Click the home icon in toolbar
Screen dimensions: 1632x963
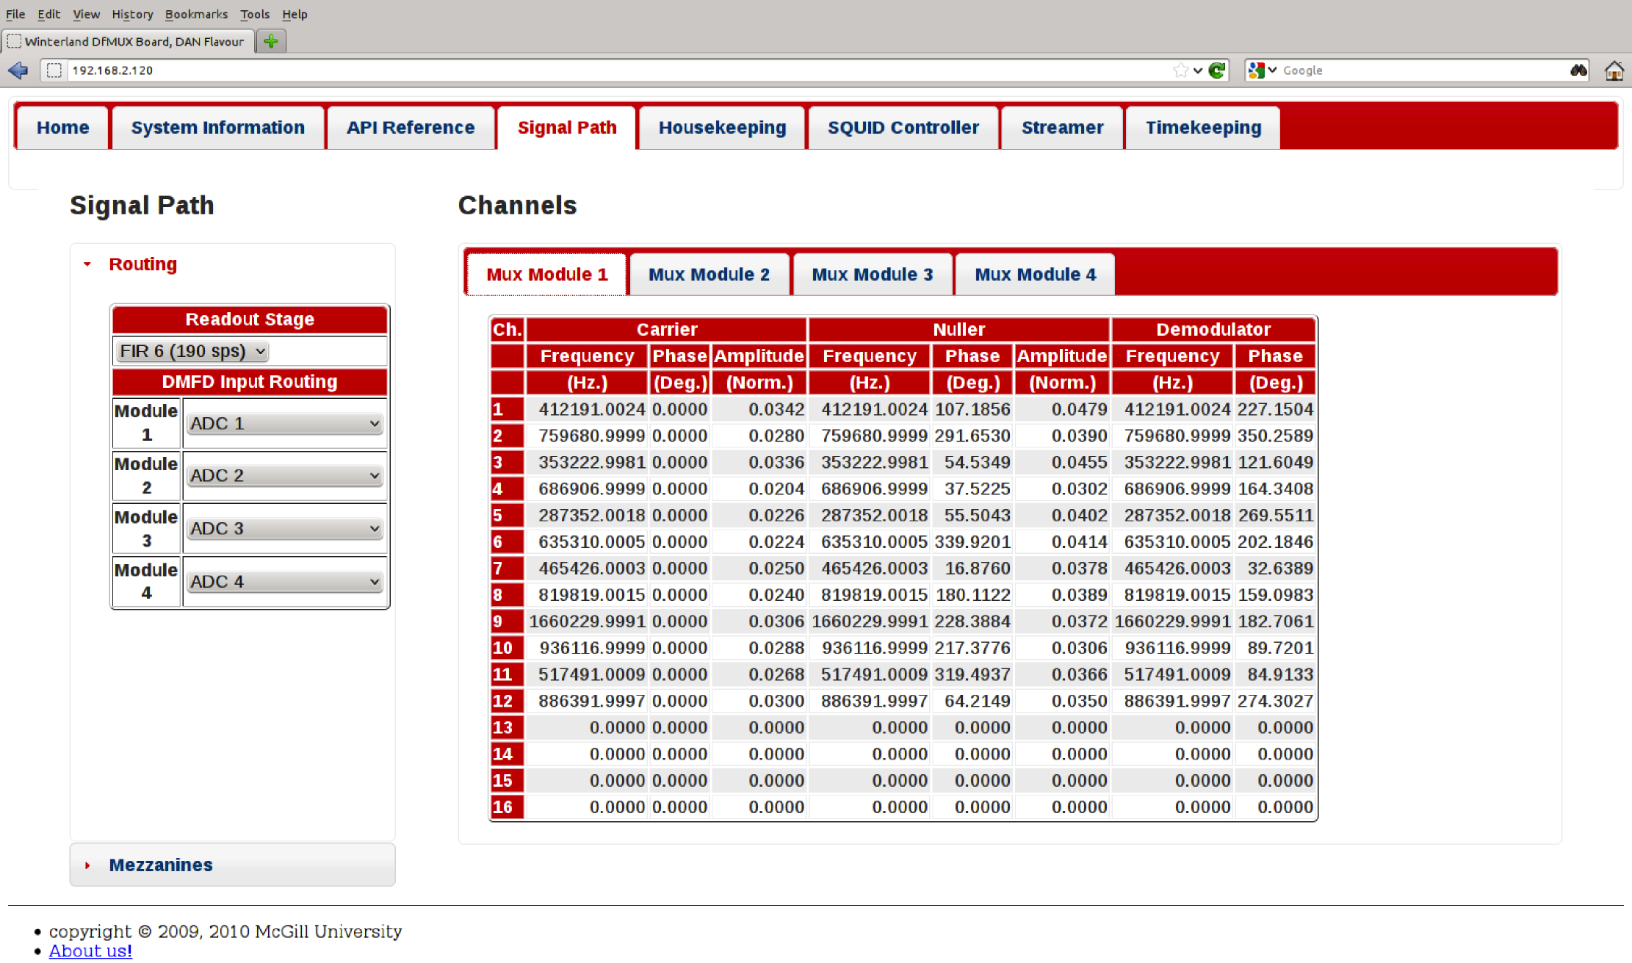coord(1614,71)
